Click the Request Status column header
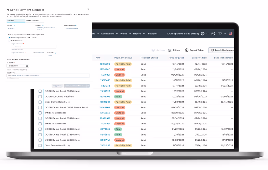Screen dimensions: 268x170 pyautogui.click(x=149, y=58)
